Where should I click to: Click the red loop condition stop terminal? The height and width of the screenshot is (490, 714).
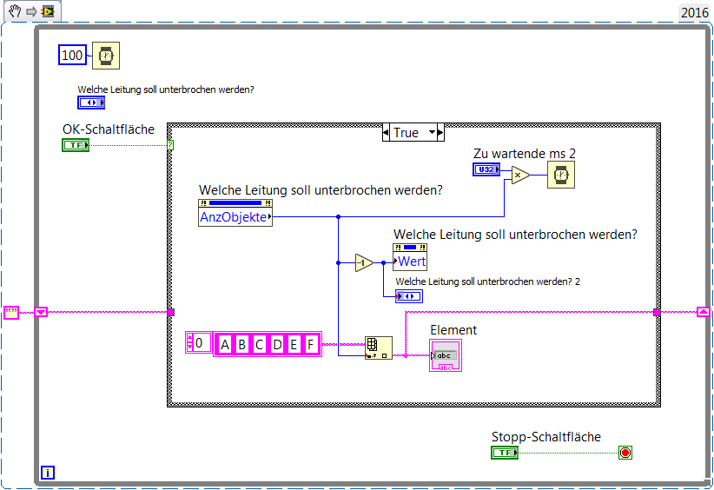[x=625, y=453]
